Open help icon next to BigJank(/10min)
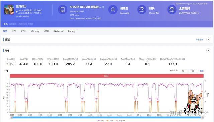Viewport: 214px width, 122px height. click(116, 59)
